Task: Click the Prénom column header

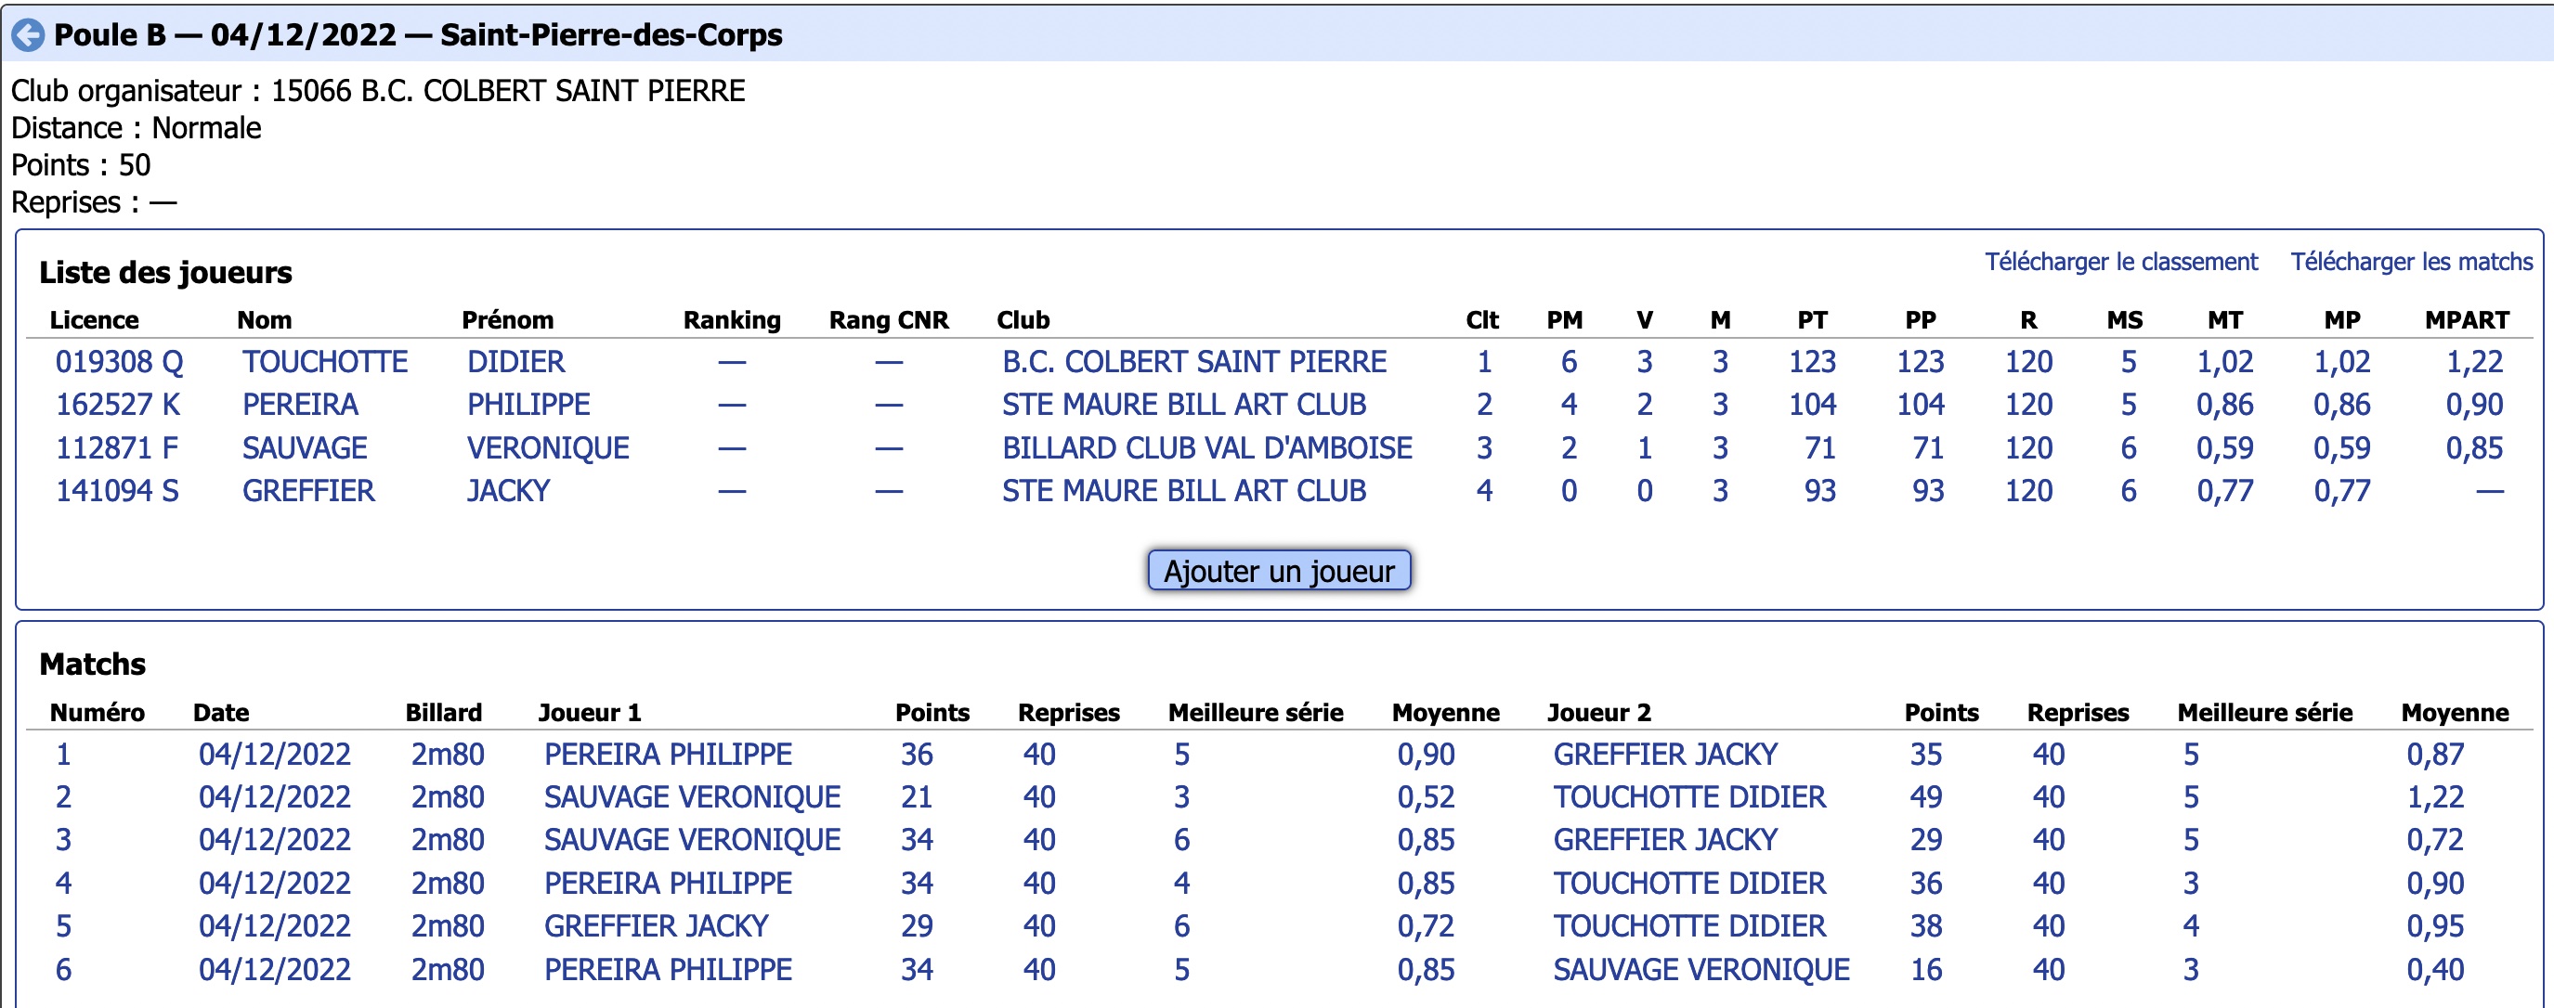Action: (x=508, y=320)
